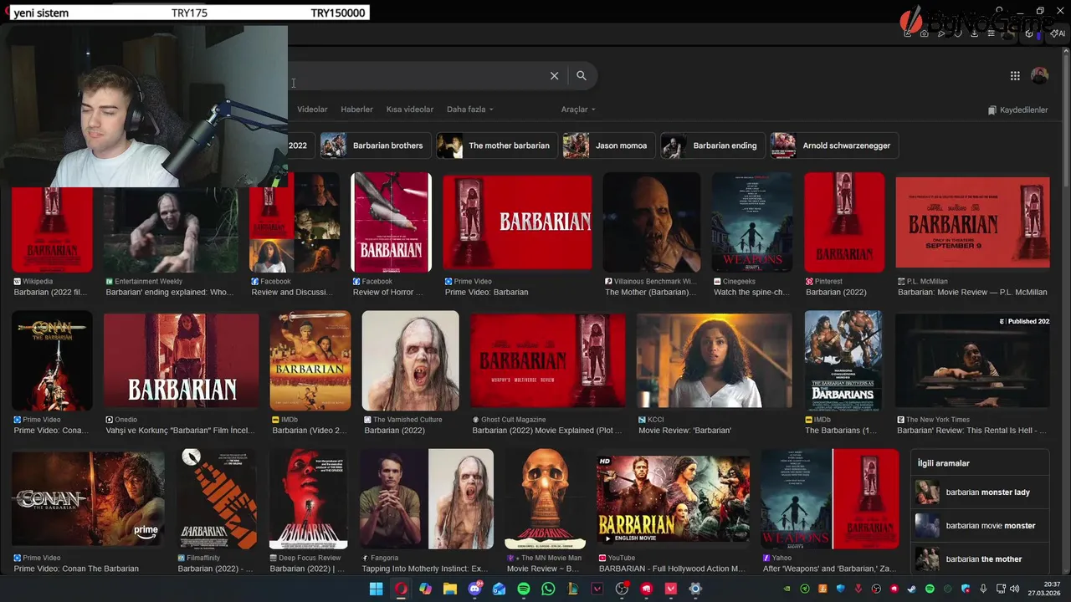Launch Copilot from the taskbar
1071x602 pixels.
click(x=426, y=589)
